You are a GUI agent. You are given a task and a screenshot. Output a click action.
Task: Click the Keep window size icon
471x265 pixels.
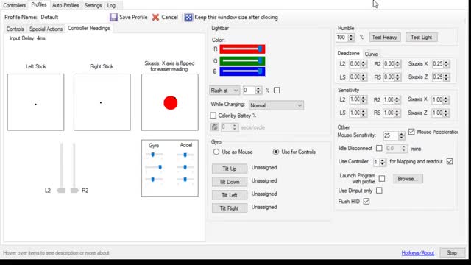188,17
